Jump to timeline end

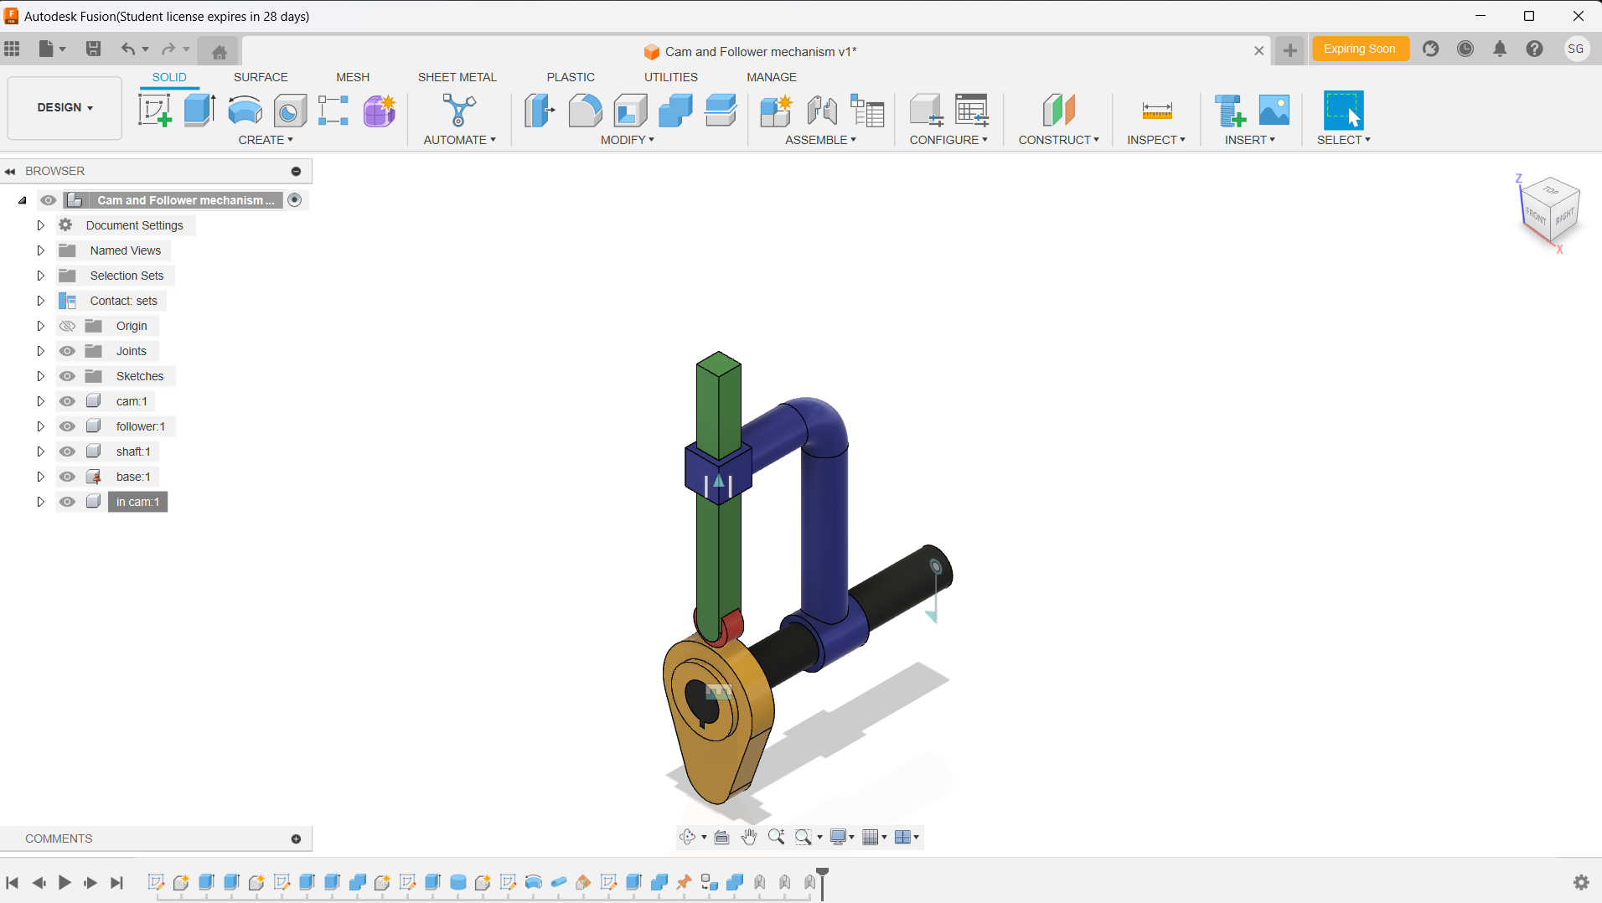coord(117,882)
